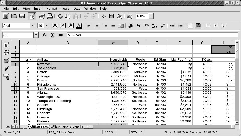
Task: Open the Borders tool
Action: coord(190,26)
